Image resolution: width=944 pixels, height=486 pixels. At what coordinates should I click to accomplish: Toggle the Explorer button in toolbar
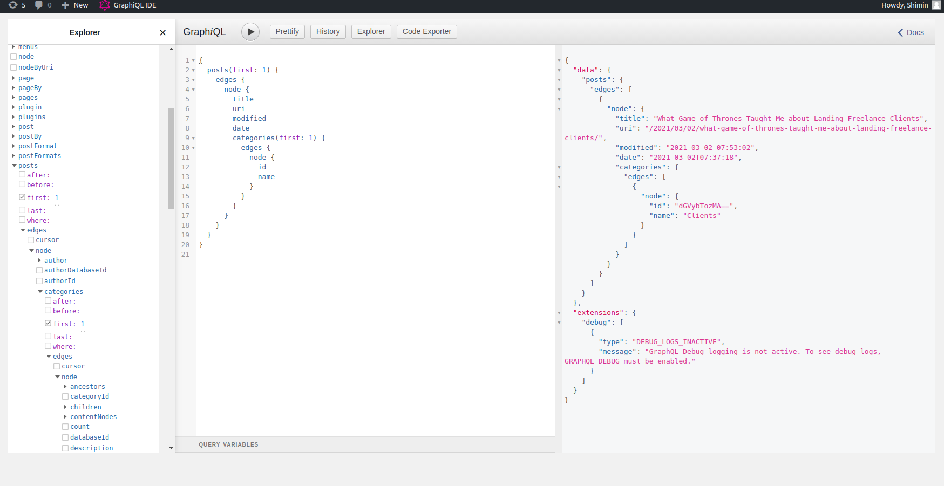click(371, 31)
